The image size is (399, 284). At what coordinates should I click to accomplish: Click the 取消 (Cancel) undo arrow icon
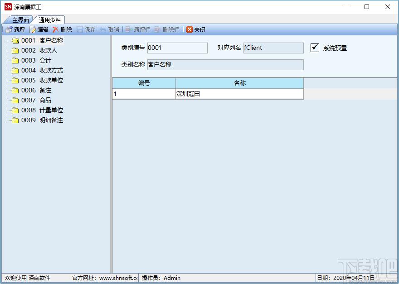[x=103, y=29]
